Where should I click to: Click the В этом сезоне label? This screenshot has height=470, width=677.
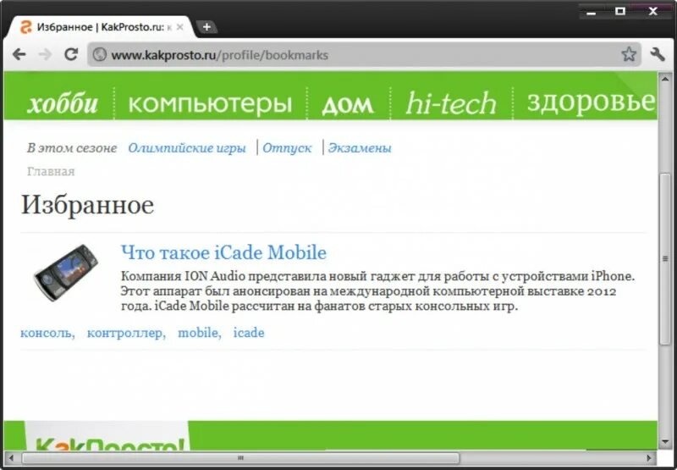tap(72, 148)
